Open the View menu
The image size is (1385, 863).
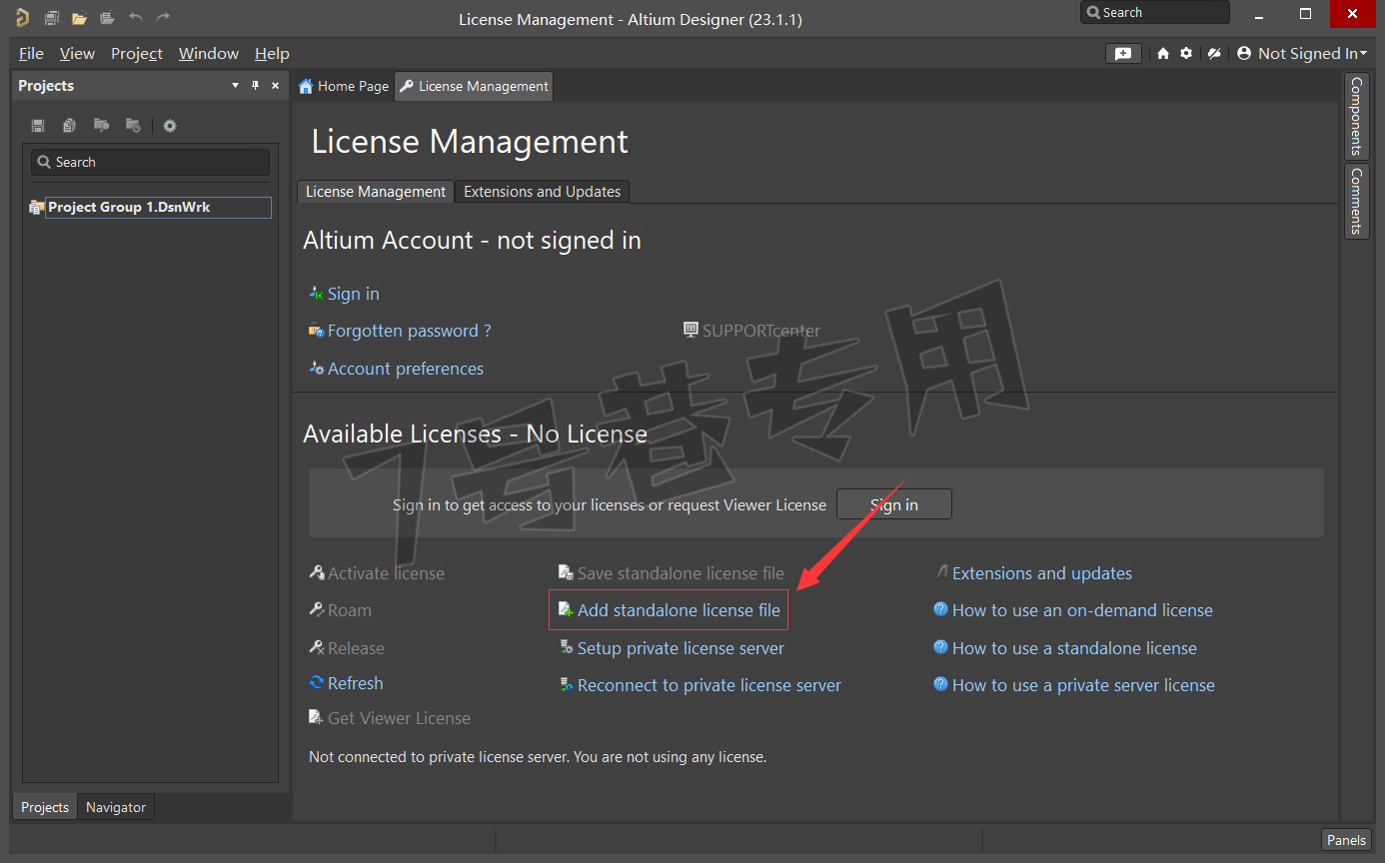click(77, 54)
